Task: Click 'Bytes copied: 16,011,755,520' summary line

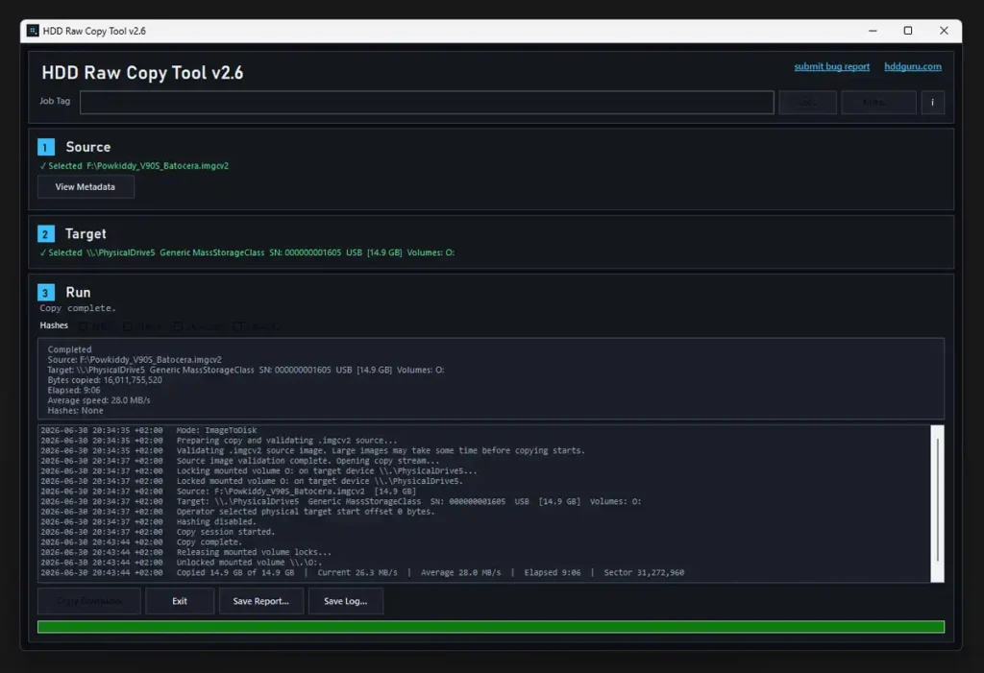Action: (105, 380)
